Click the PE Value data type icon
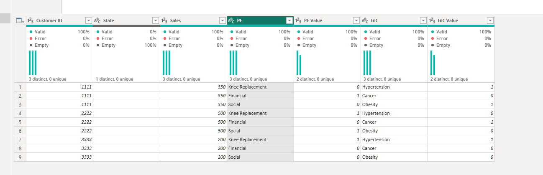Image resolution: width=543 pixels, height=175 pixels. click(298, 20)
